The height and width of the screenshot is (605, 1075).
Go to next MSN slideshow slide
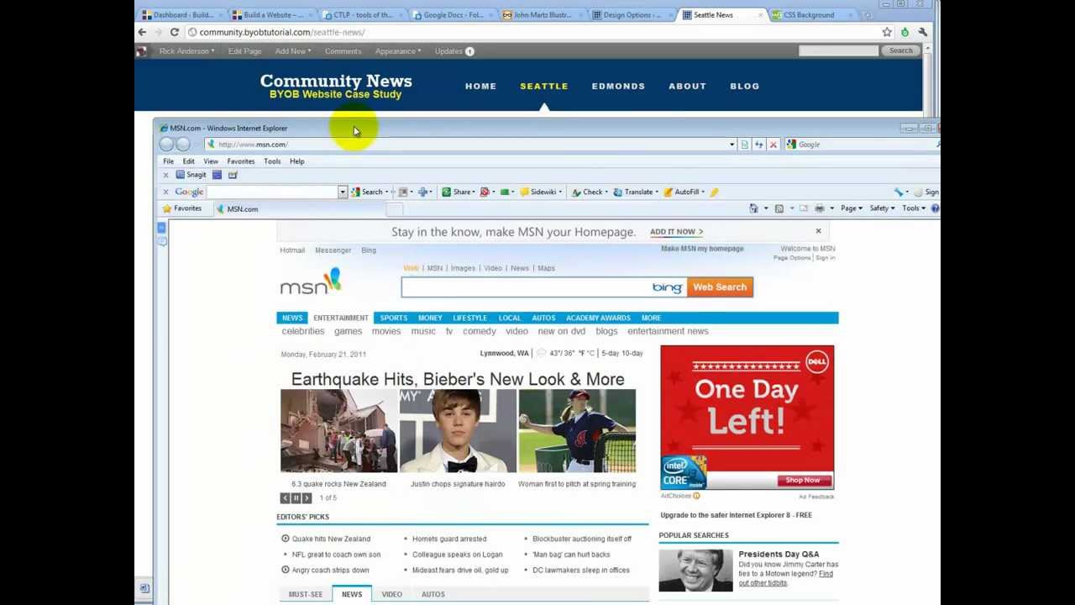[x=307, y=498]
